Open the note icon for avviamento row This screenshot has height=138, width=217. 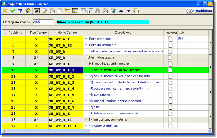[x=170, y=95]
